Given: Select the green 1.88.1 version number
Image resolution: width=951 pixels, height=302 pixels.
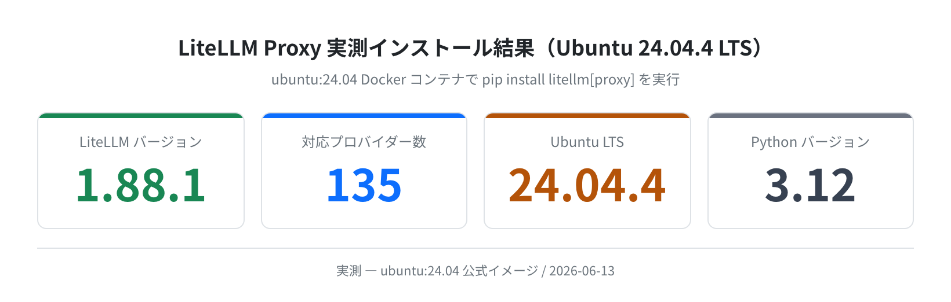Looking at the screenshot, I should [x=141, y=185].
